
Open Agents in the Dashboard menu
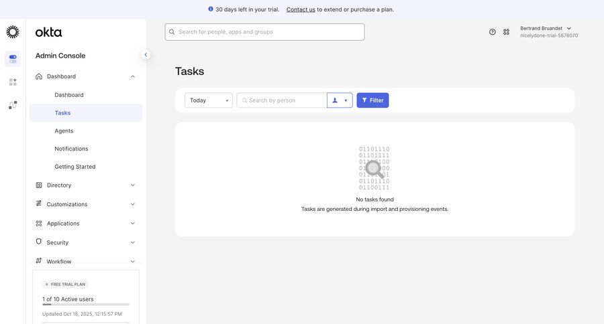64,131
